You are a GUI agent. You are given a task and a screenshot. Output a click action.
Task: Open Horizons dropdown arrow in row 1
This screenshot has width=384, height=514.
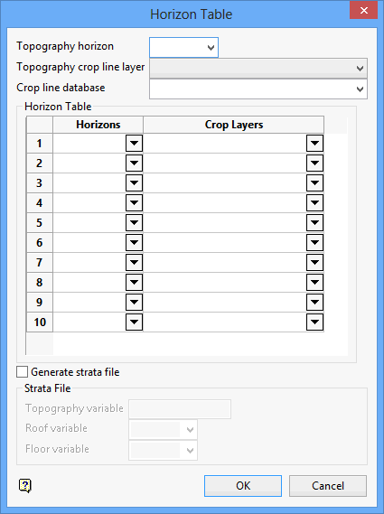[x=134, y=144]
